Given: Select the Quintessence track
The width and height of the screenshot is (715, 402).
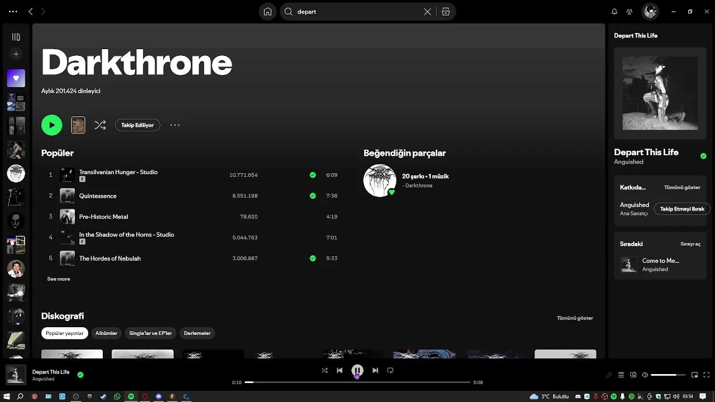Looking at the screenshot, I should [98, 196].
